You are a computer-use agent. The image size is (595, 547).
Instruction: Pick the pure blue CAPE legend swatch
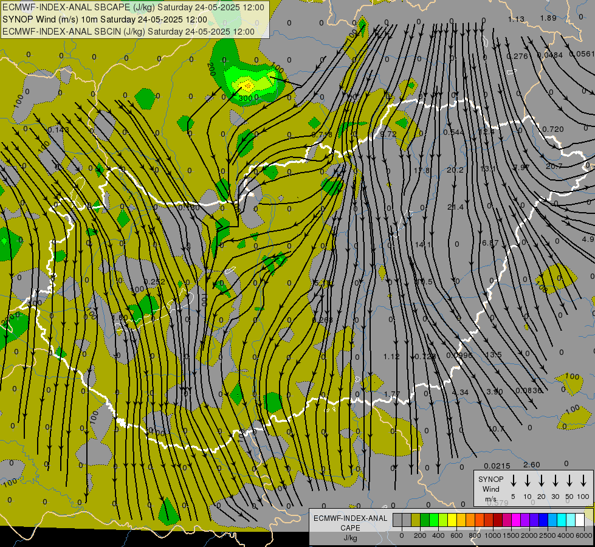(543, 520)
